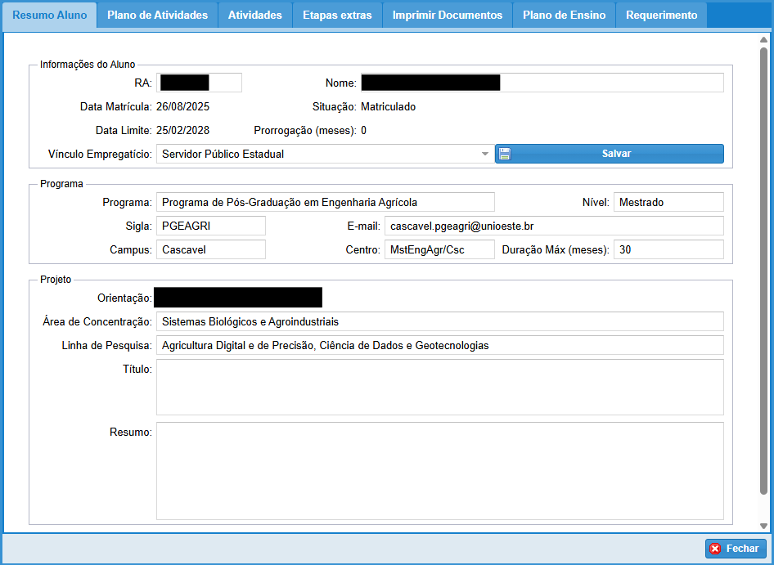Click the scrollbar up arrow
Image resolution: width=774 pixels, height=565 pixels.
764,39
